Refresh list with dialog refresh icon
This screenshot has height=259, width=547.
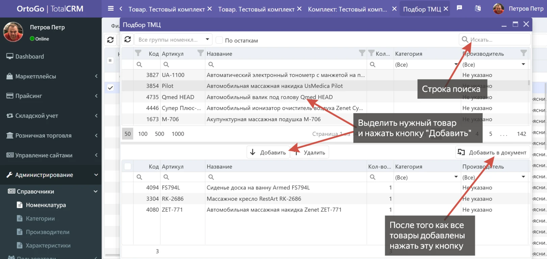128,40
